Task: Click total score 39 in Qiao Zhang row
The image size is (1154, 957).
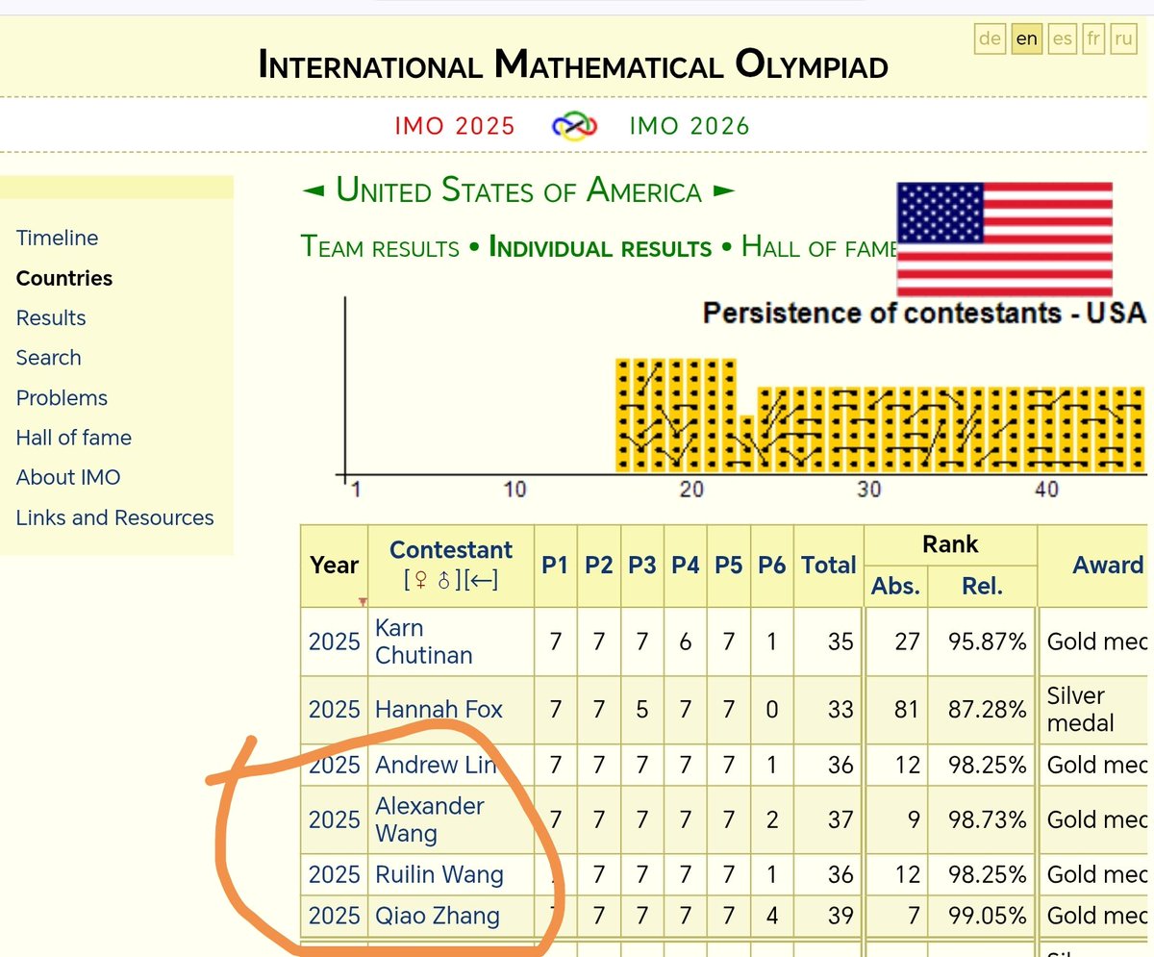Action: pyautogui.click(x=840, y=915)
